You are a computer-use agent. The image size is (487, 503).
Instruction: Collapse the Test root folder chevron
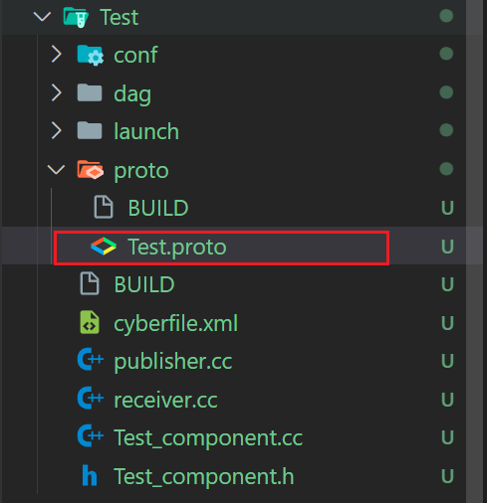(x=43, y=16)
